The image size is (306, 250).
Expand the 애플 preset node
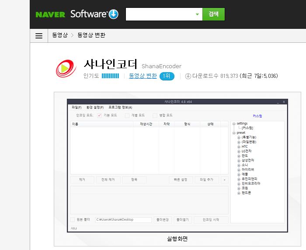tap(239, 174)
